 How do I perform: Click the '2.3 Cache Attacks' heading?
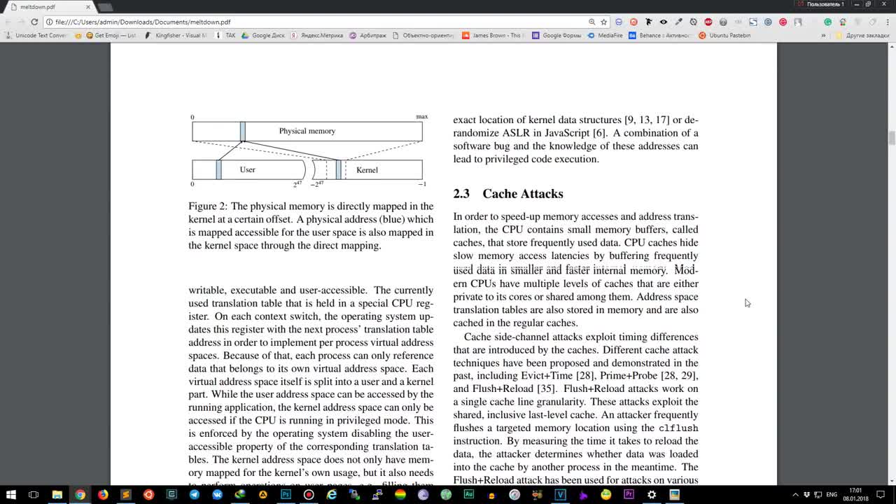[508, 194]
